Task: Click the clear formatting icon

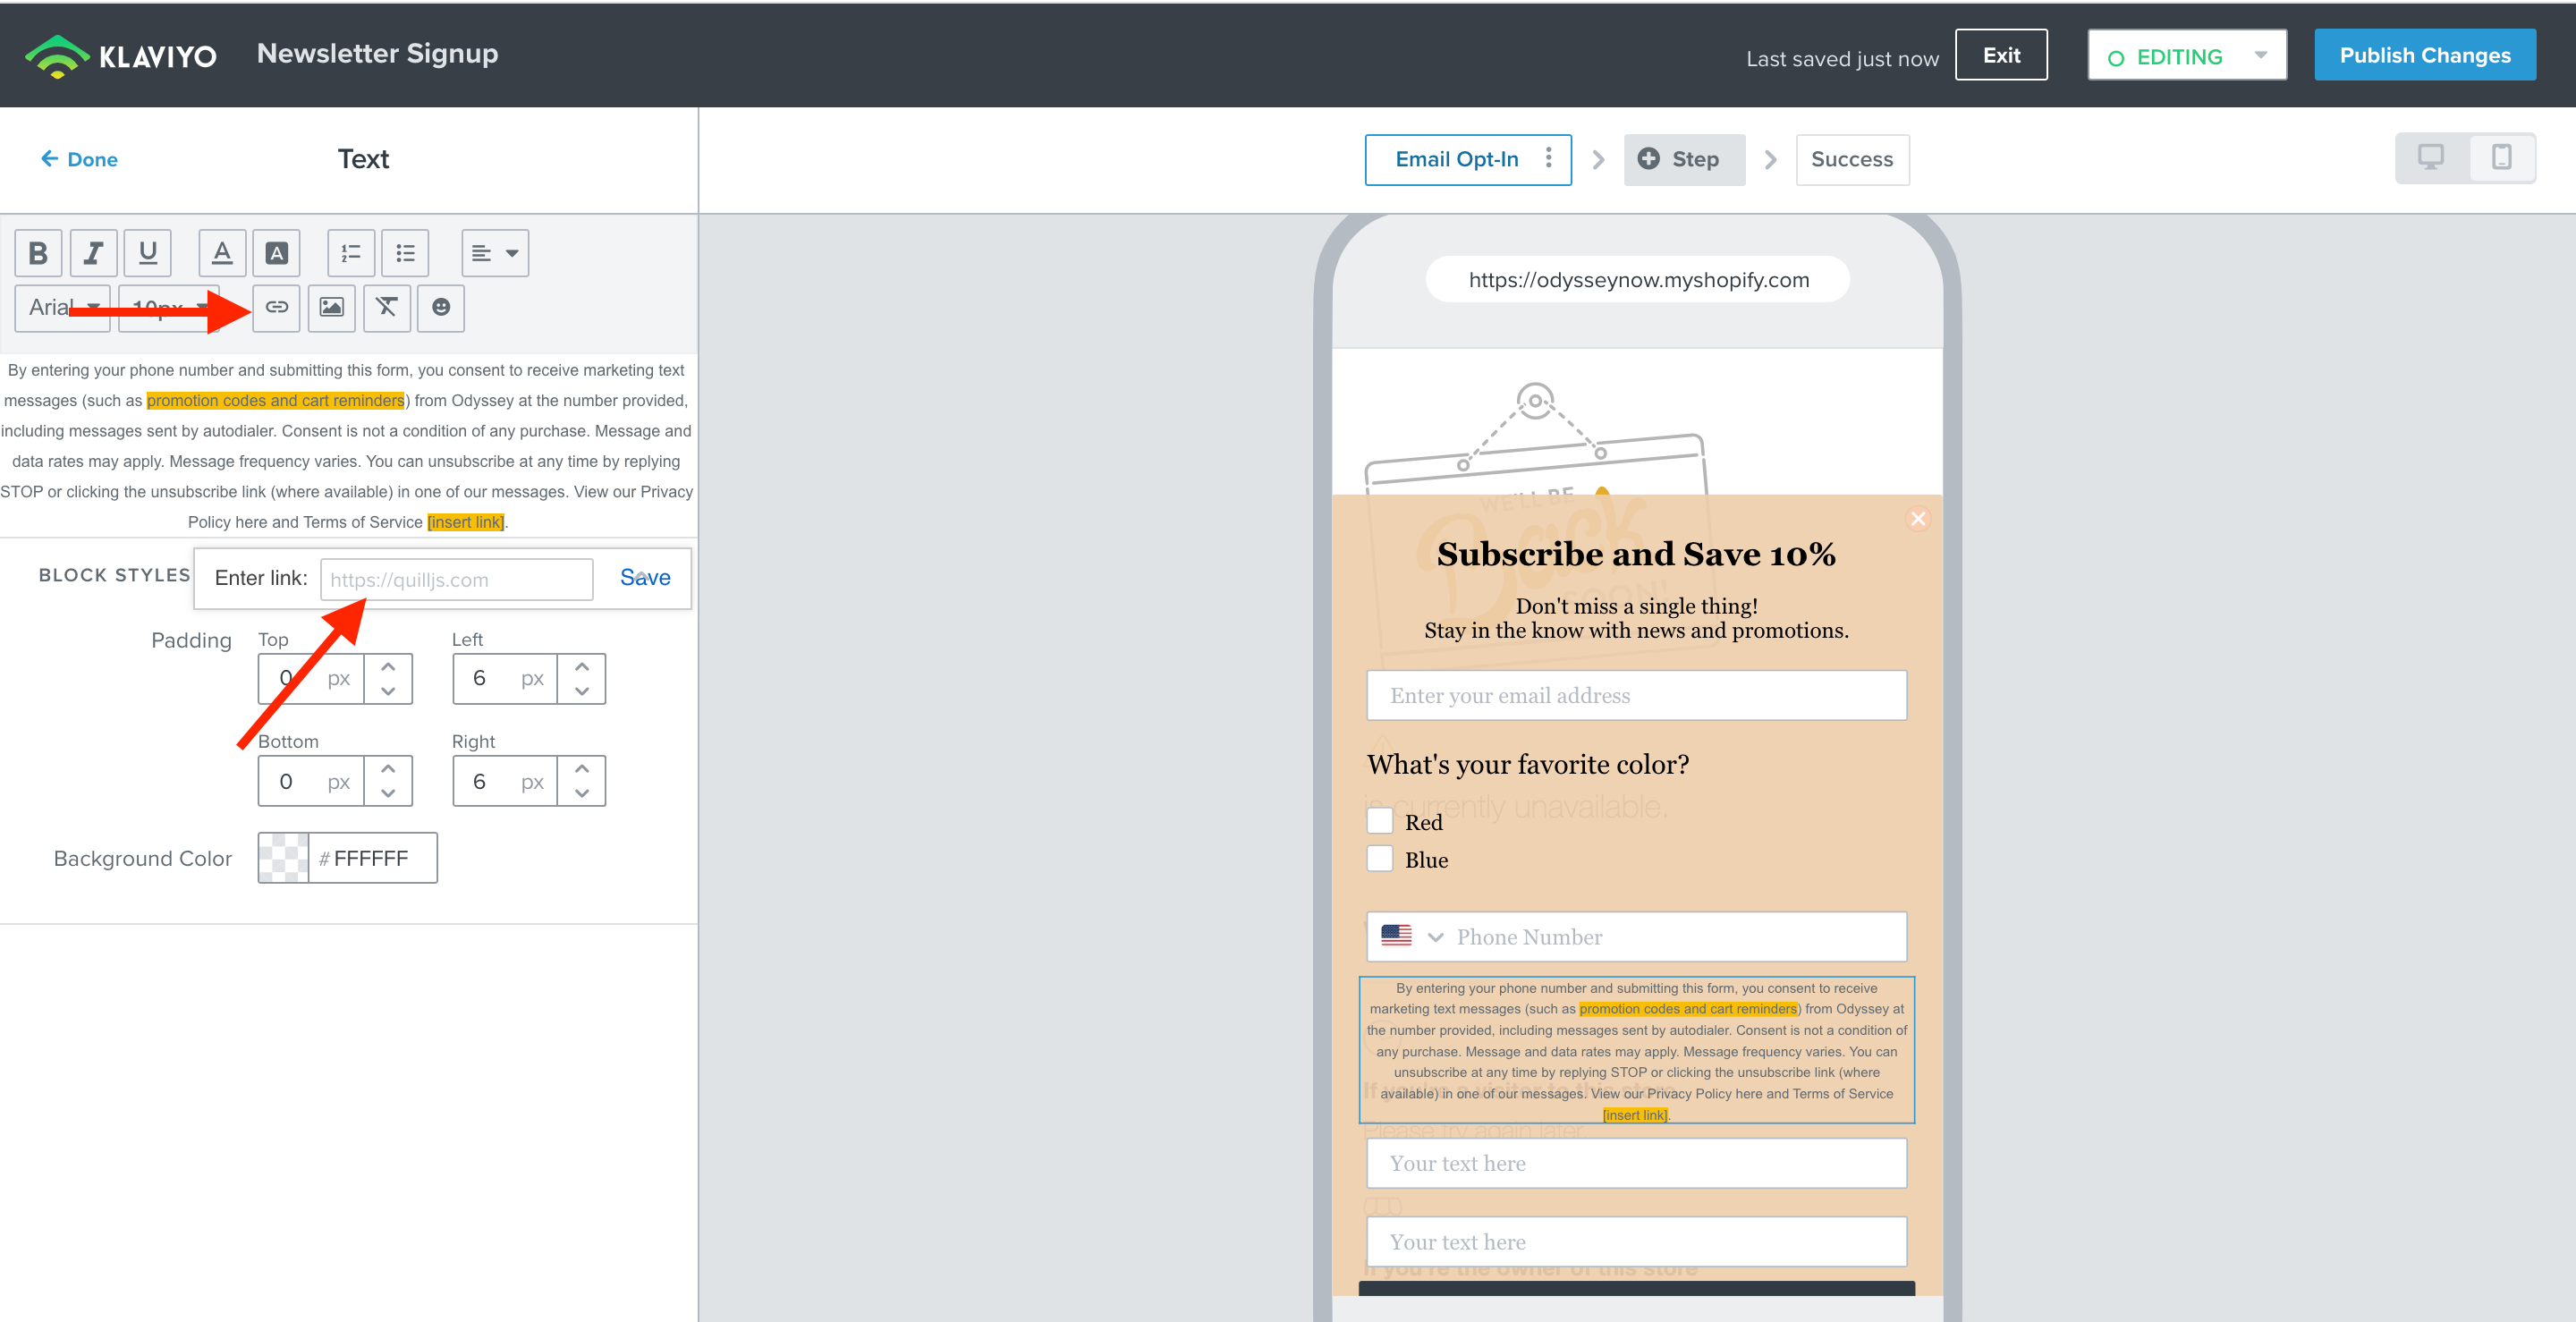Action: (387, 307)
